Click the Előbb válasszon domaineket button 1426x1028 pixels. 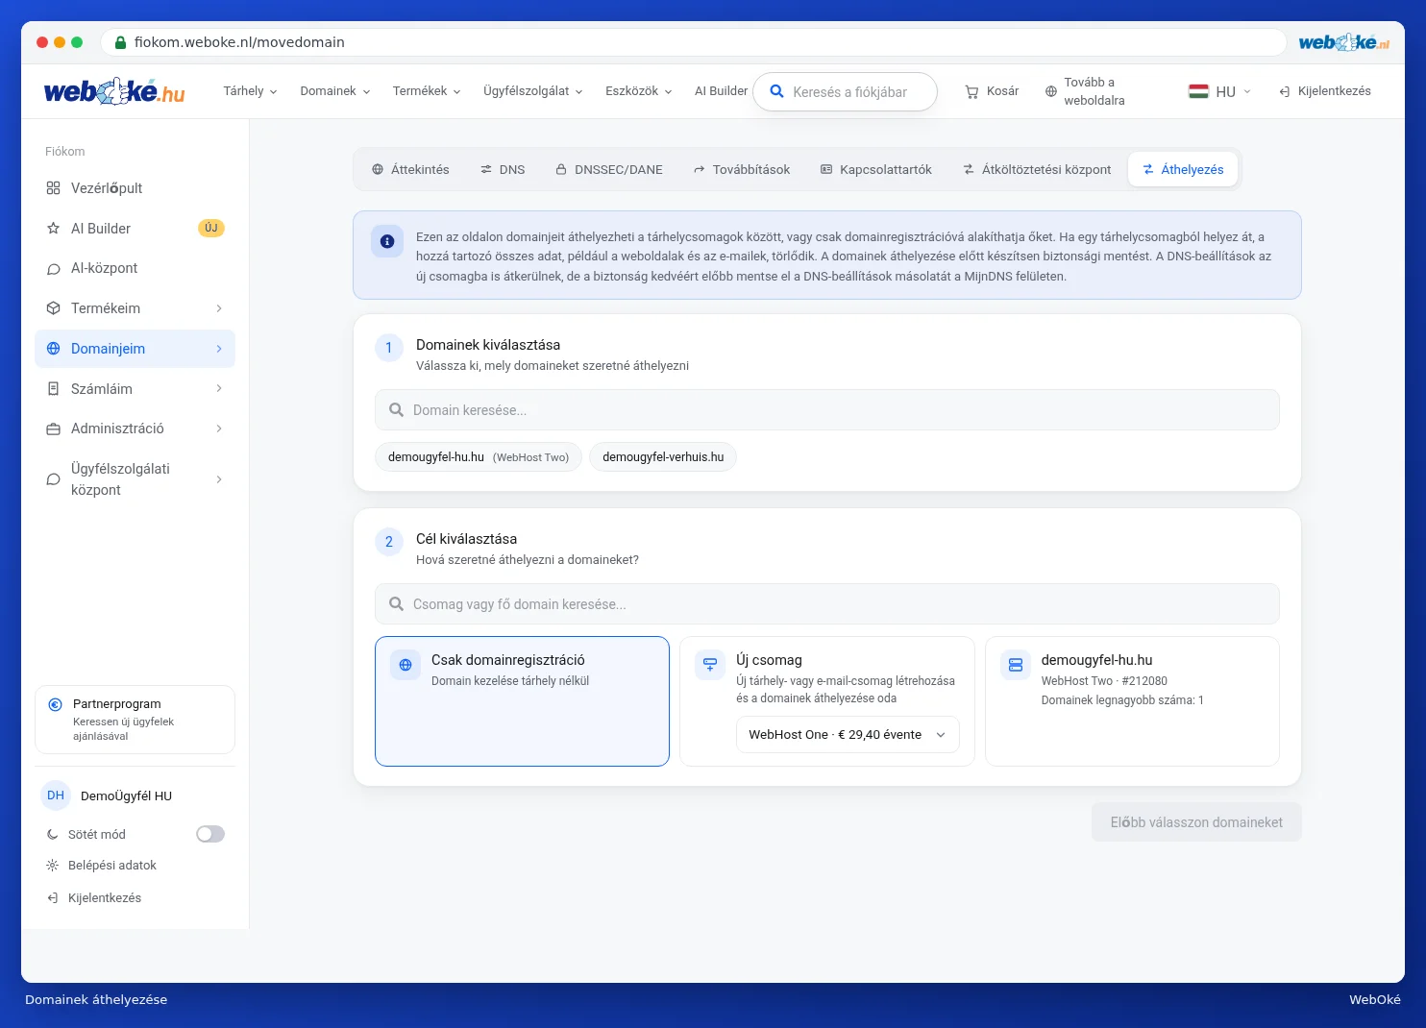pyautogui.click(x=1196, y=822)
